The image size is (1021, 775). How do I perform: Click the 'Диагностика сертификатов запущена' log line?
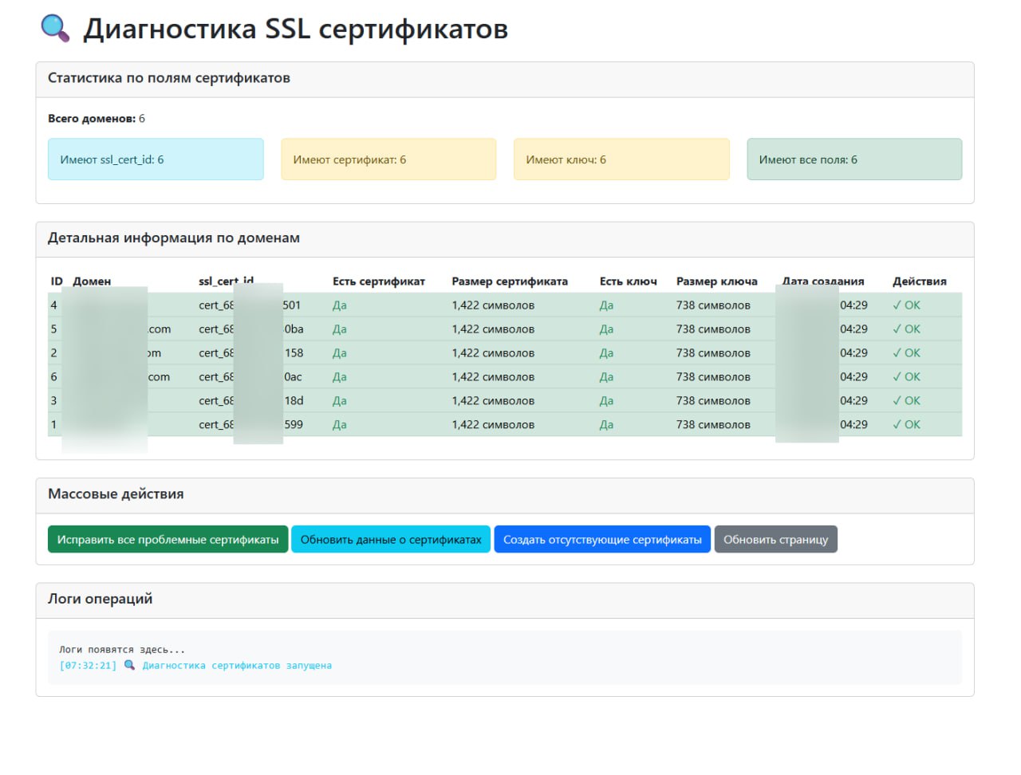(x=237, y=666)
